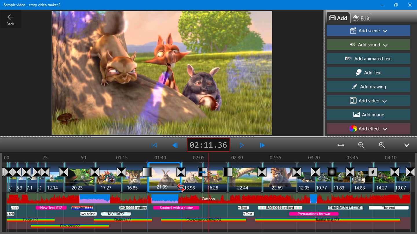417x234 pixels.
Task: Click the 02:30 mark on timeline ruler
Action: point(237,158)
